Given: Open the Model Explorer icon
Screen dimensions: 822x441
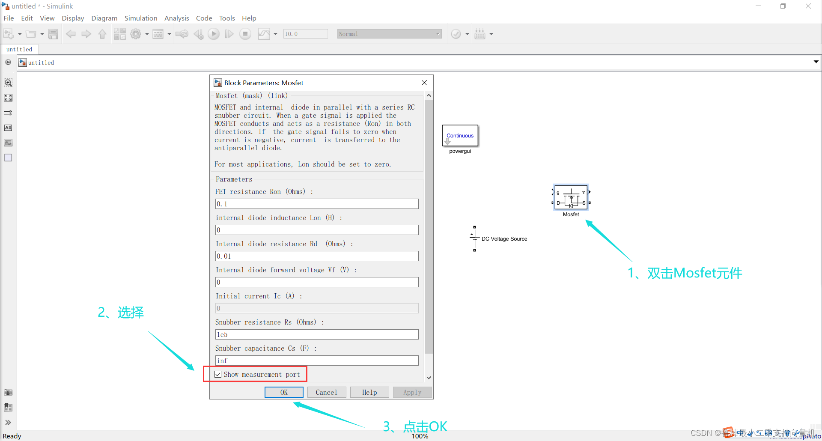Looking at the screenshot, I should [x=158, y=34].
